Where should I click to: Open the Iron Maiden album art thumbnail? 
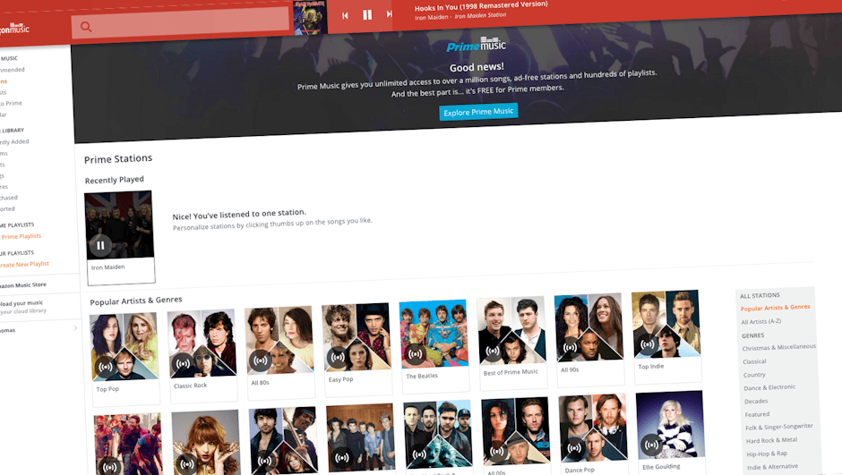pos(309,18)
